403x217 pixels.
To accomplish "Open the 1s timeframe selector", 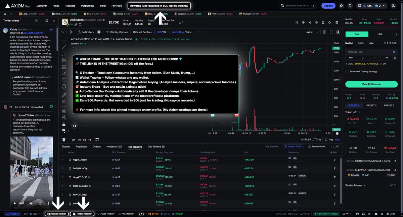I will [x=63, y=32].
